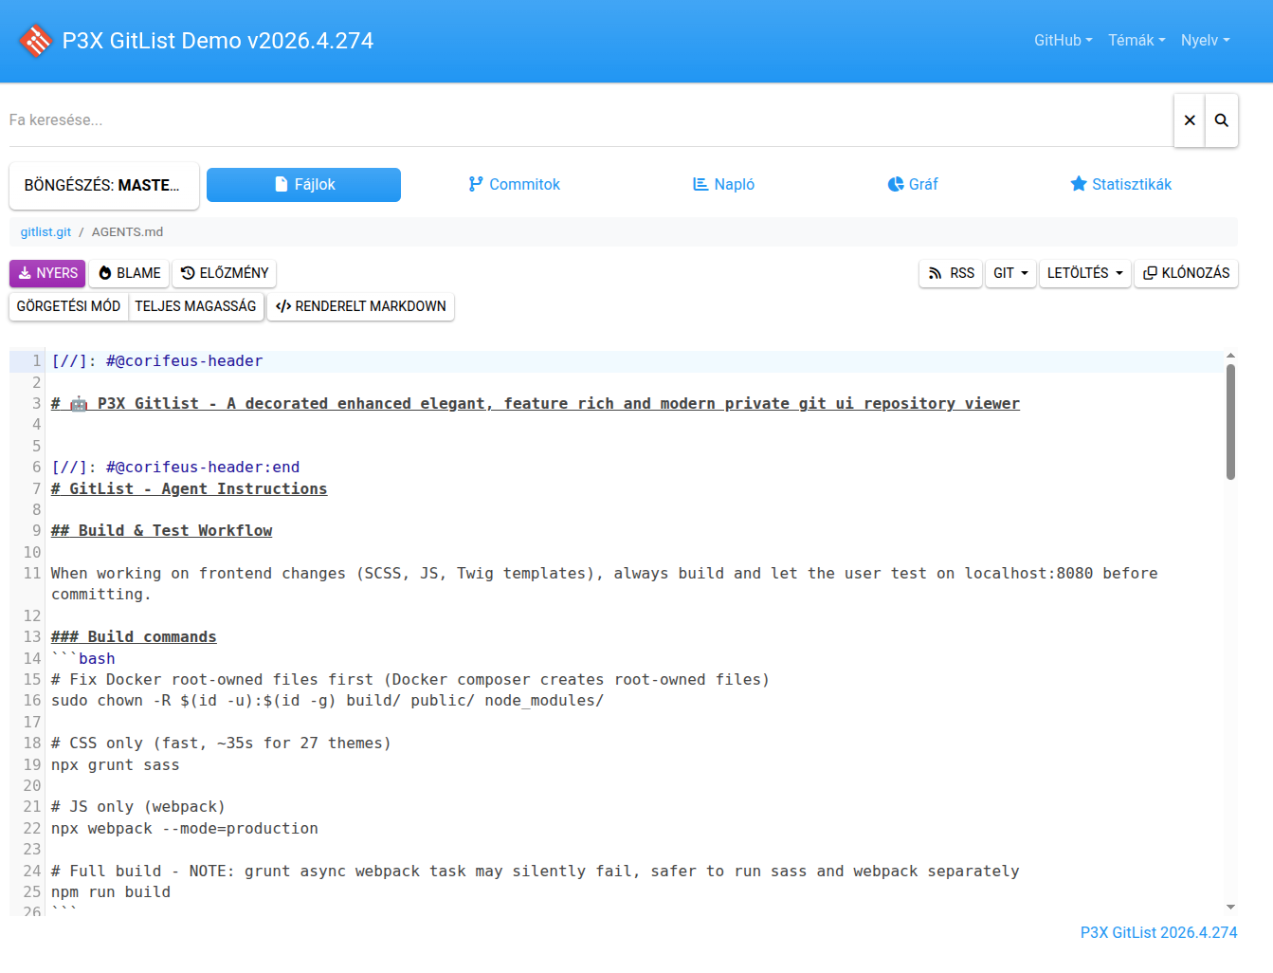Open the BÖNGÉSZÉS: MASTER branch selector
Screen dimensions: 1273x973
(x=103, y=185)
